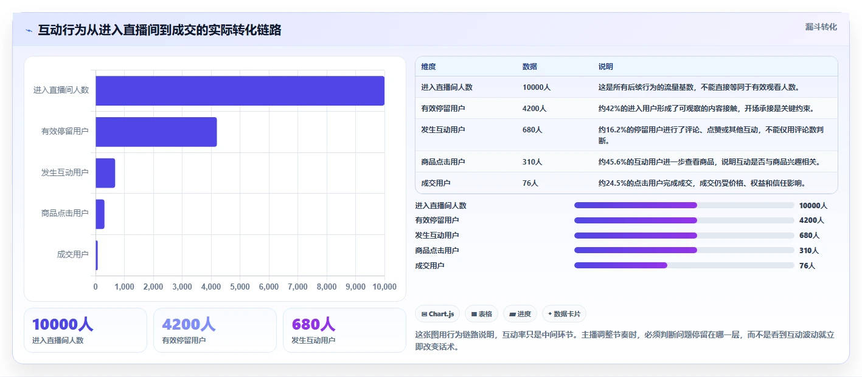862x377 pixels.
Task: Click the 5,000 x-axis tick label
Action: coord(240,287)
